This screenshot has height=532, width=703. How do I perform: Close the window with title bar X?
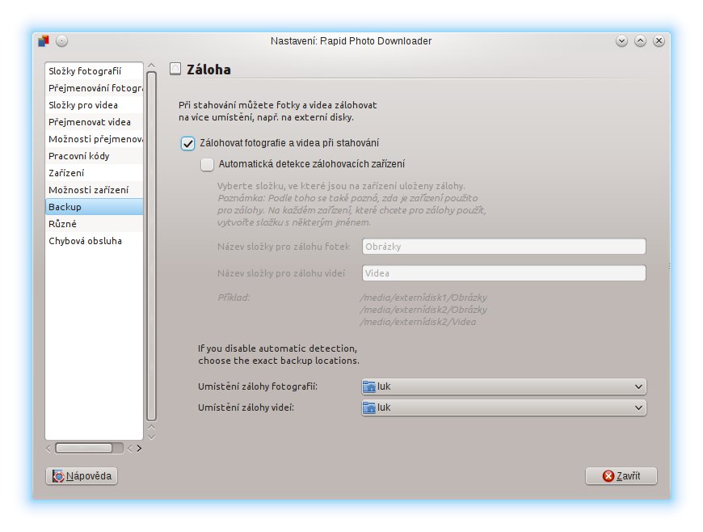(x=659, y=40)
